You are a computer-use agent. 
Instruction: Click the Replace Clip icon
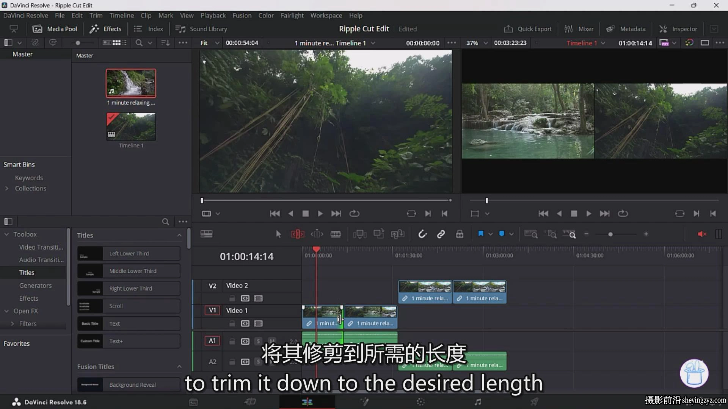tap(398, 234)
